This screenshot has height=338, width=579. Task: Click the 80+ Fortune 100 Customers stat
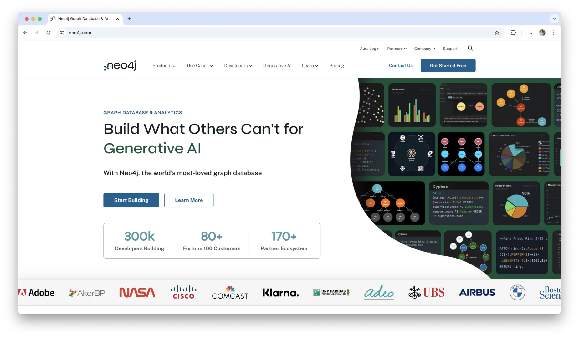[212, 241]
